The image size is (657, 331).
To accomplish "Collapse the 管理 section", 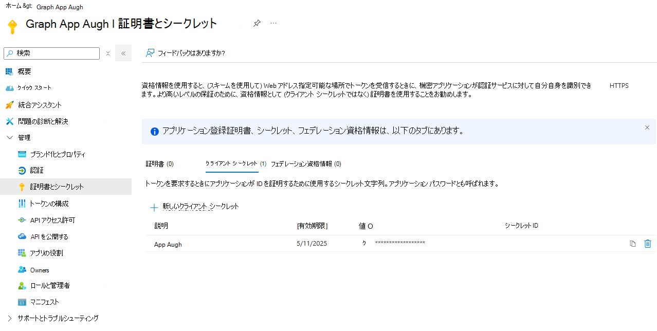I will point(24,137).
